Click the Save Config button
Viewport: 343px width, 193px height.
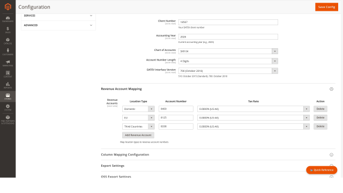[x=326, y=7]
